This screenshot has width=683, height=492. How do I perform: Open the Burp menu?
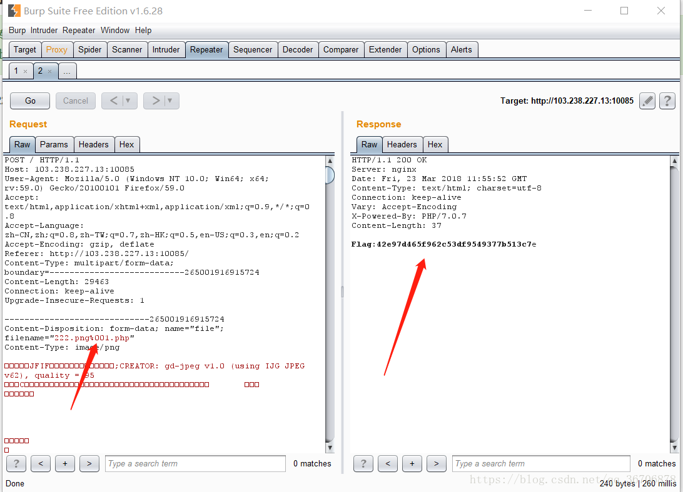[17, 31]
